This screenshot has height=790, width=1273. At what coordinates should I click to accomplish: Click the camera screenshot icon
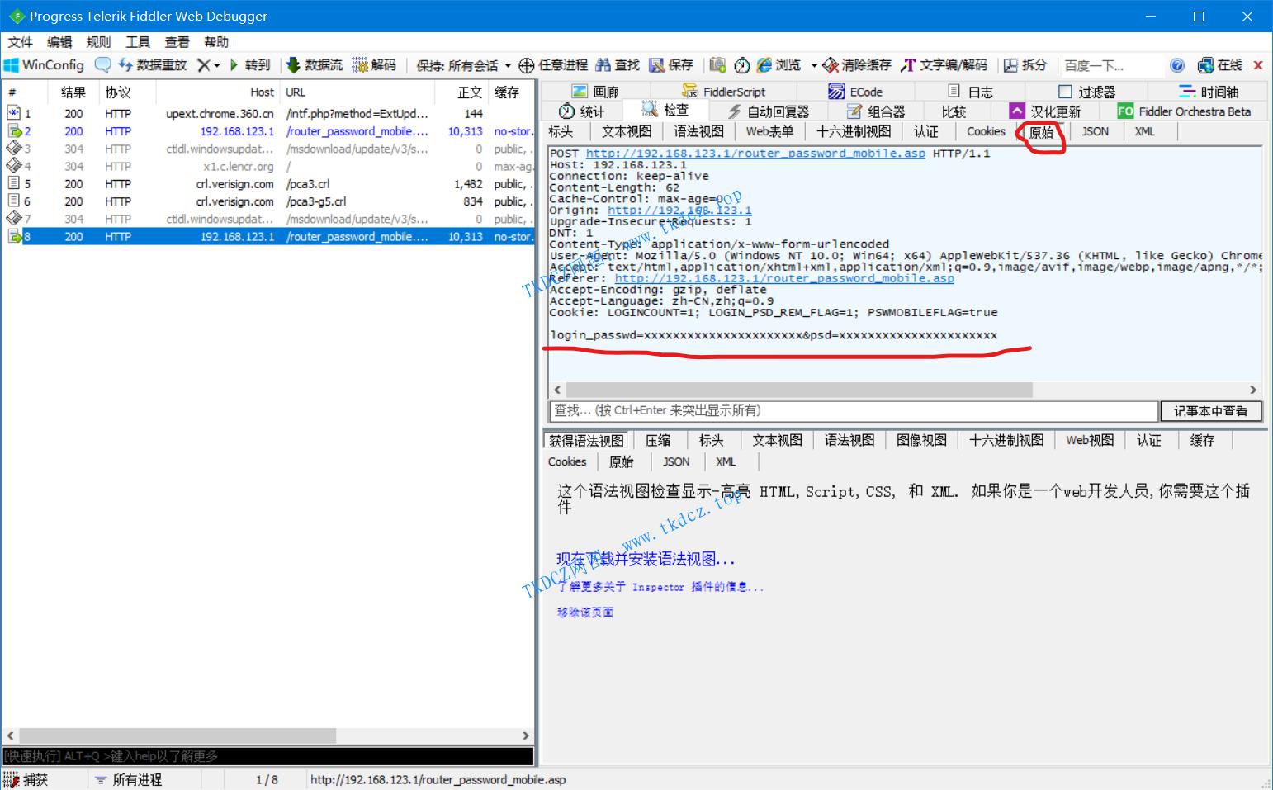click(x=717, y=65)
